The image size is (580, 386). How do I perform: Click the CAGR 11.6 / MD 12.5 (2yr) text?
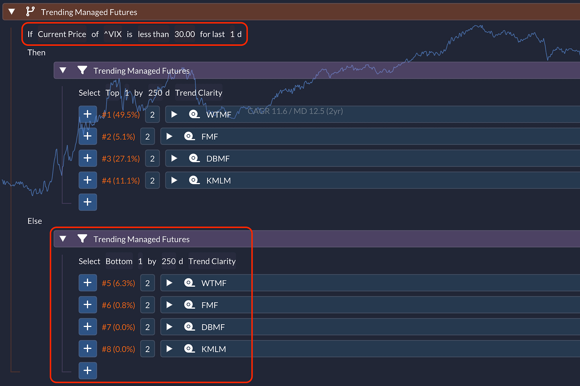pos(295,111)
